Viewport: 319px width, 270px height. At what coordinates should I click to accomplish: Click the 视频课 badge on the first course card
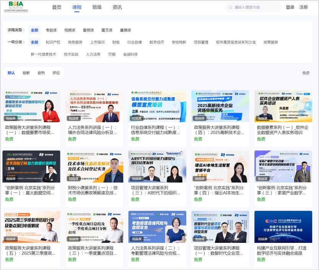pos(11,119)
